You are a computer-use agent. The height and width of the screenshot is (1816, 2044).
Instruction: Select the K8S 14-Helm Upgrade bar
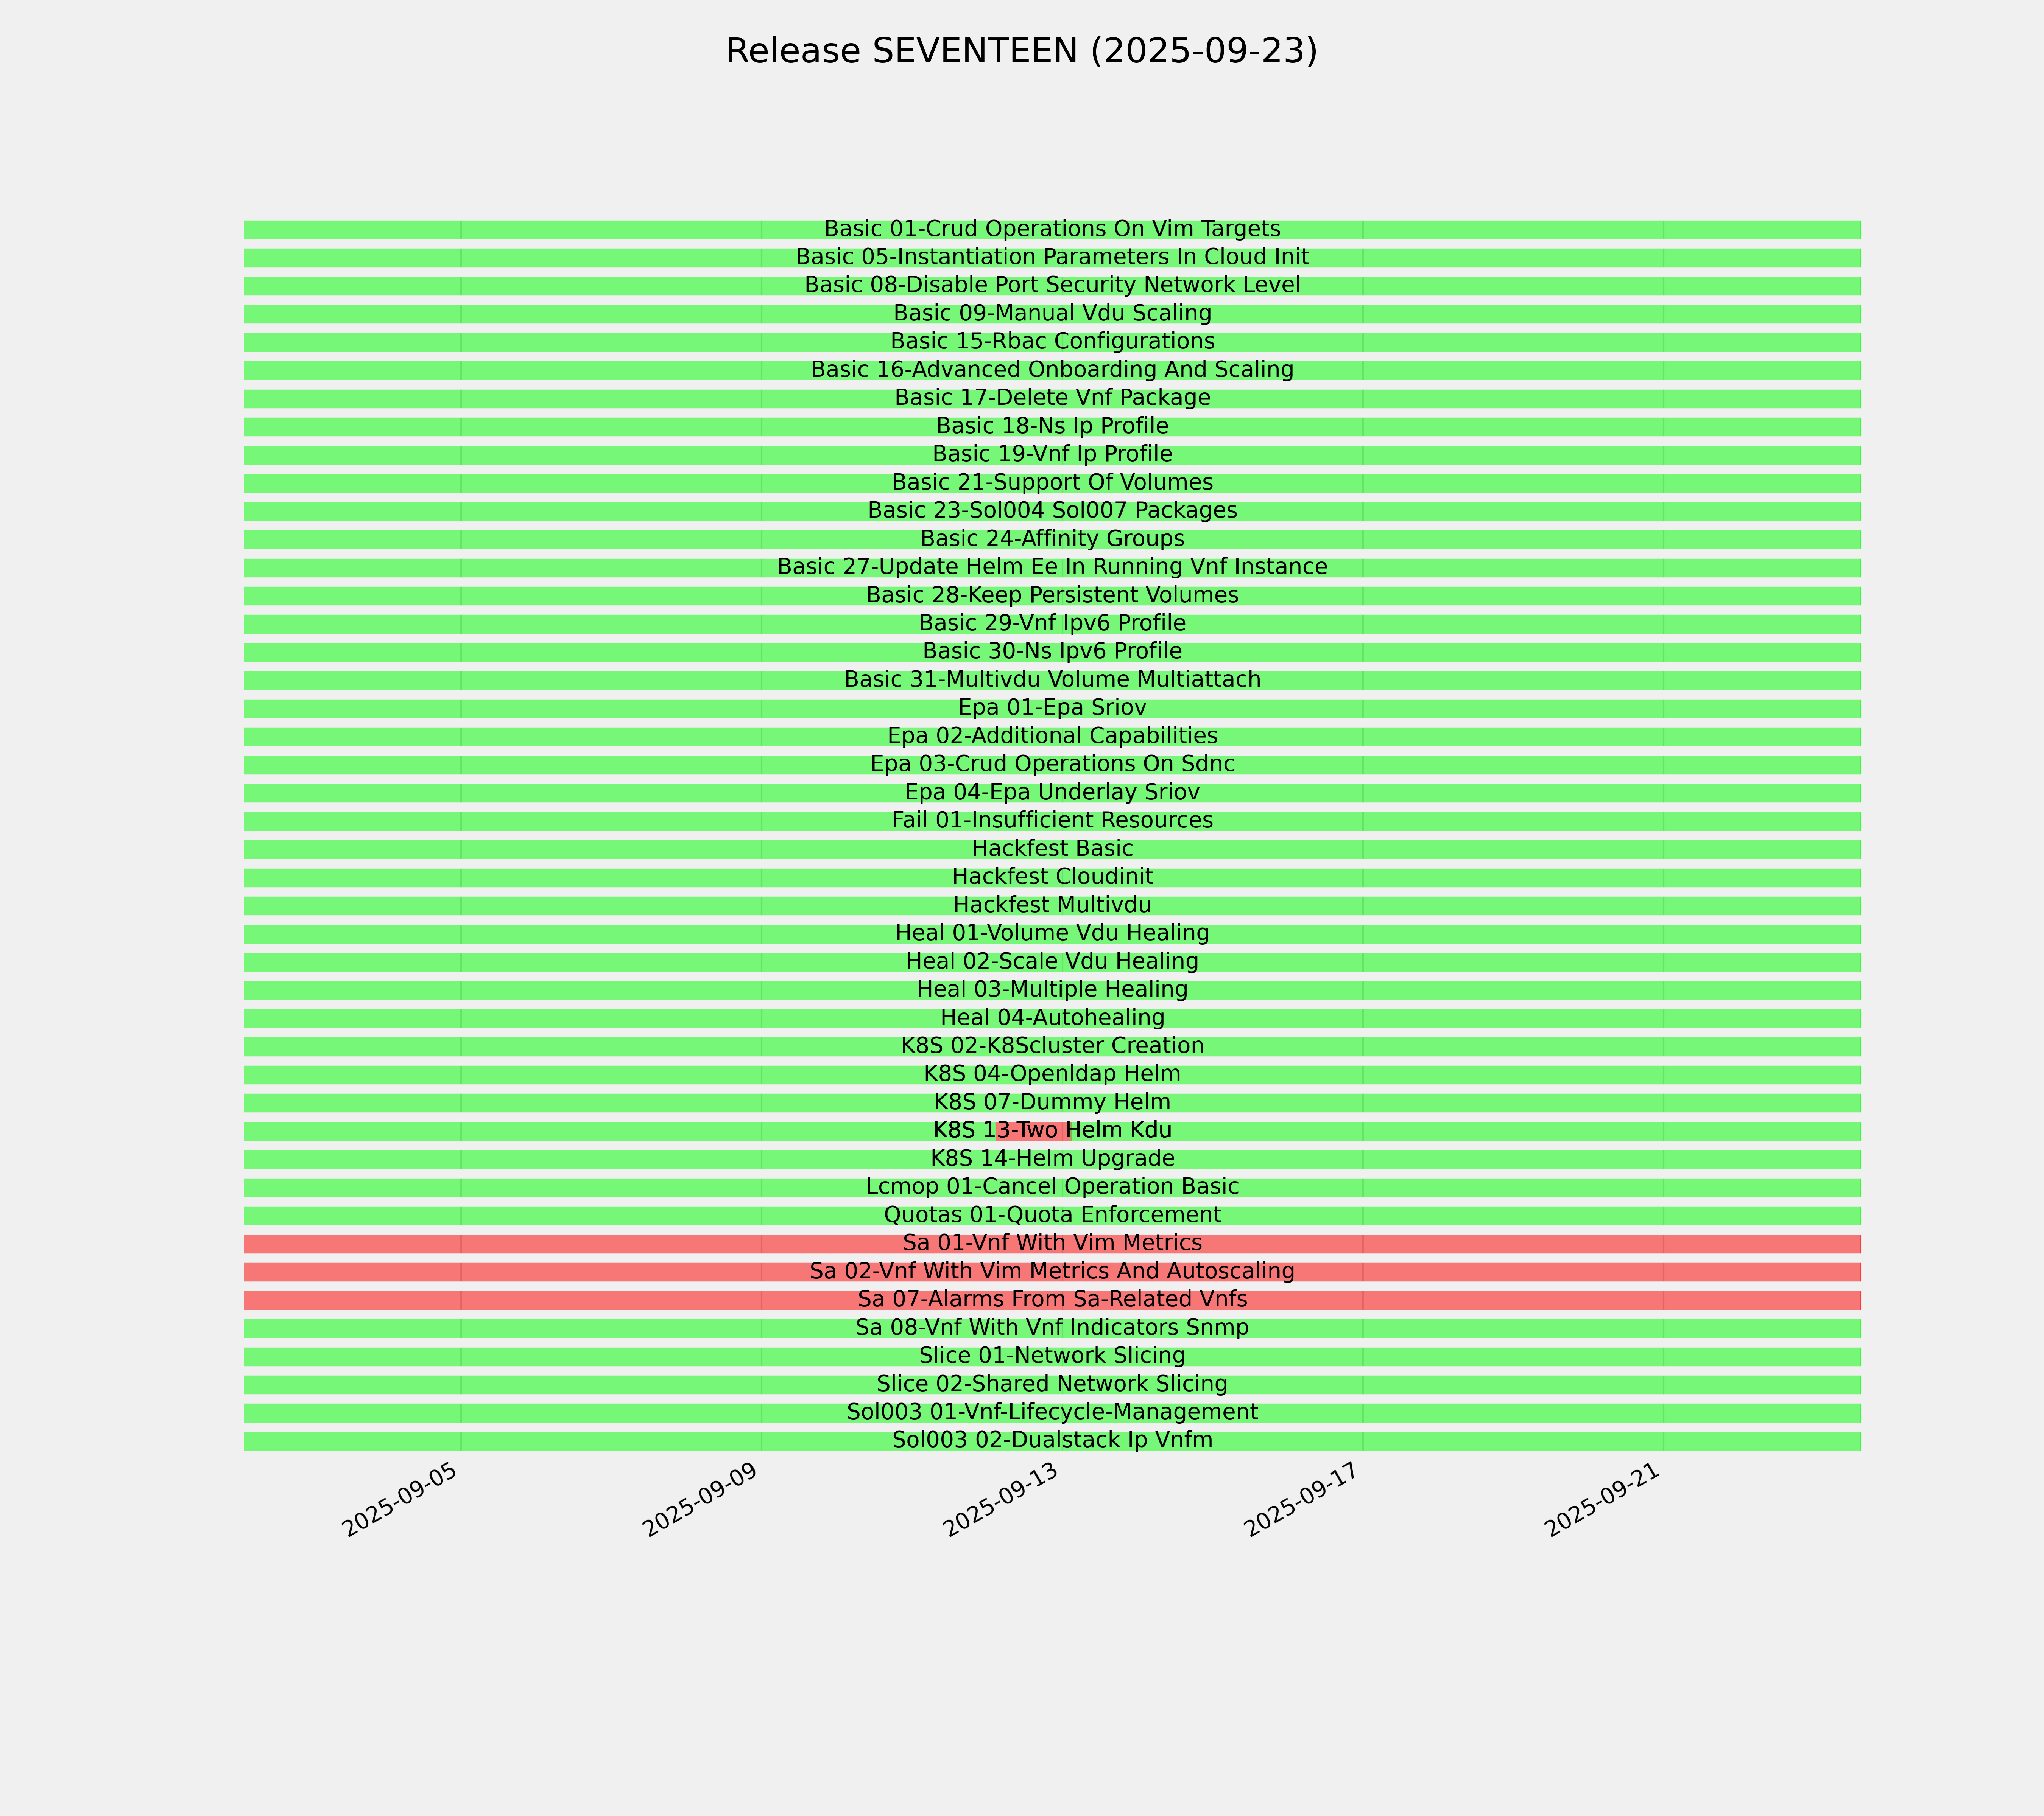(1052, 1159)
